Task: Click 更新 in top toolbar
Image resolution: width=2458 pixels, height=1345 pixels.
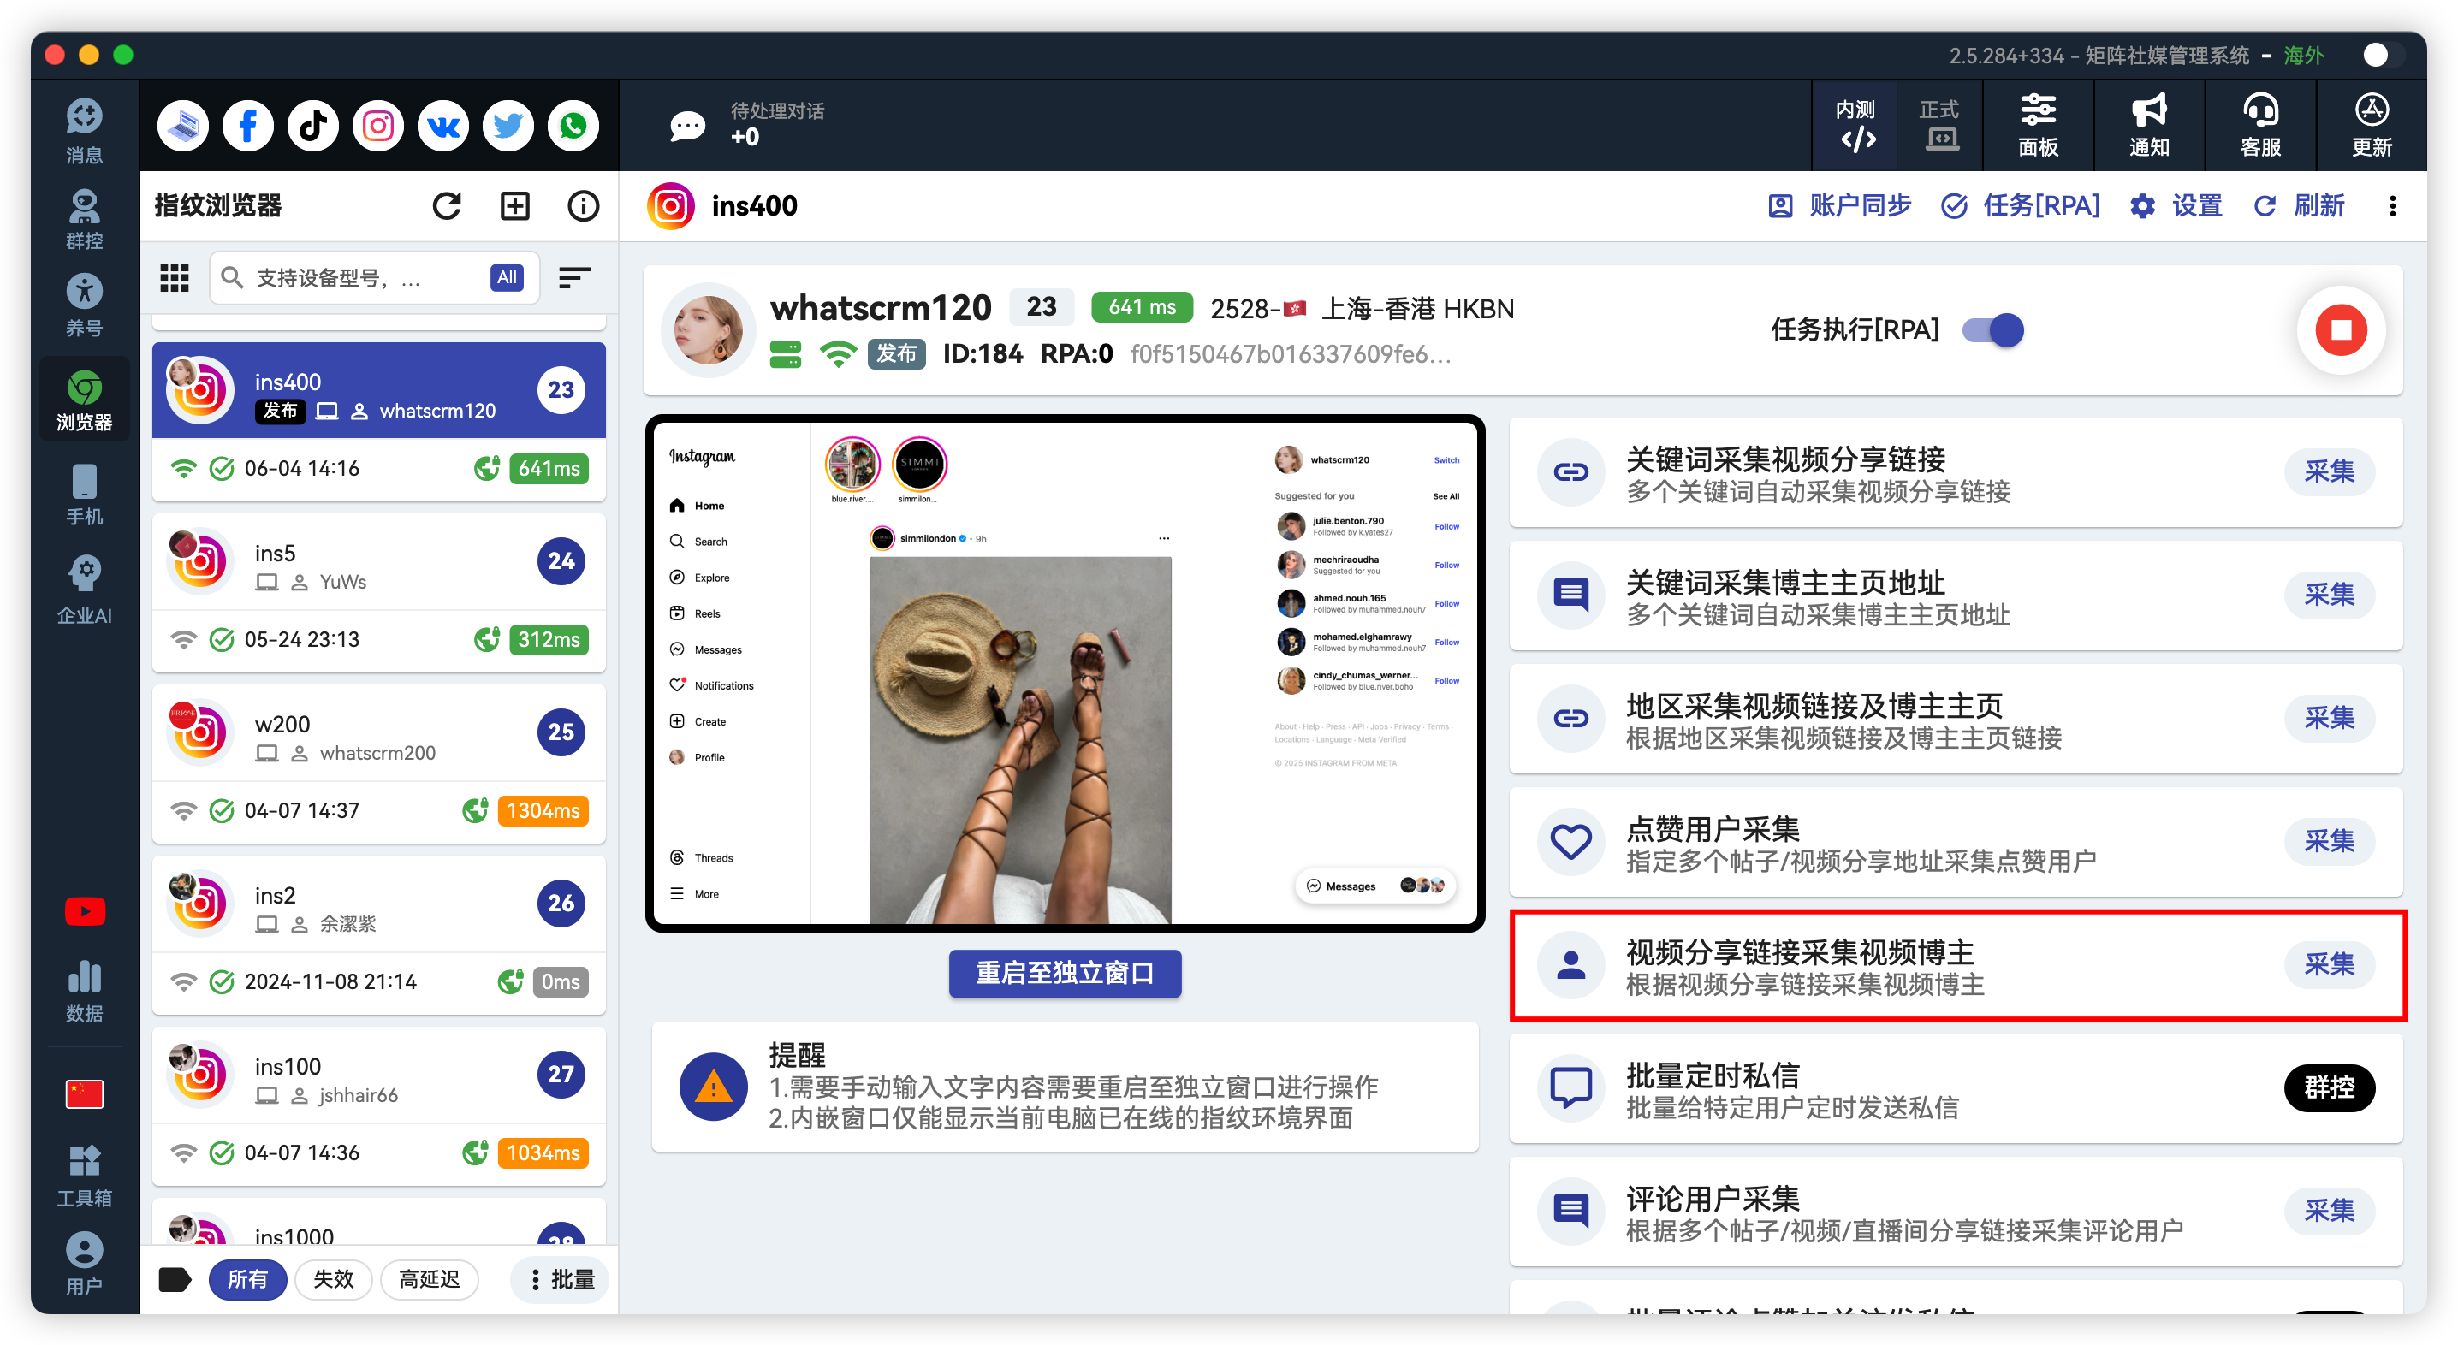Action: [2372, 126]
